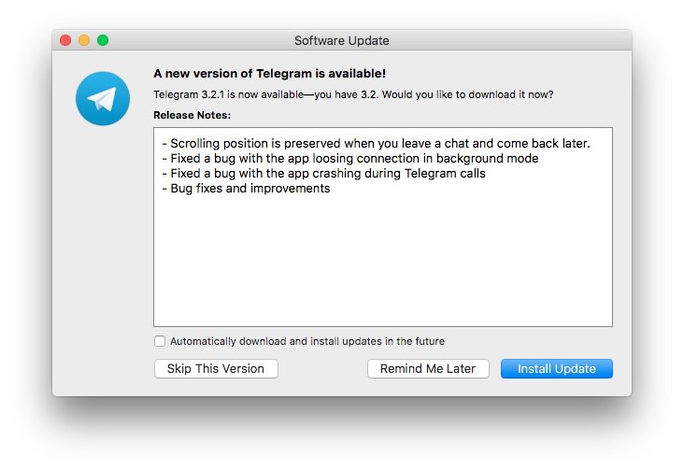Choose Remind Me Later
The image size is (684, 471).
[x=428, y=368]
